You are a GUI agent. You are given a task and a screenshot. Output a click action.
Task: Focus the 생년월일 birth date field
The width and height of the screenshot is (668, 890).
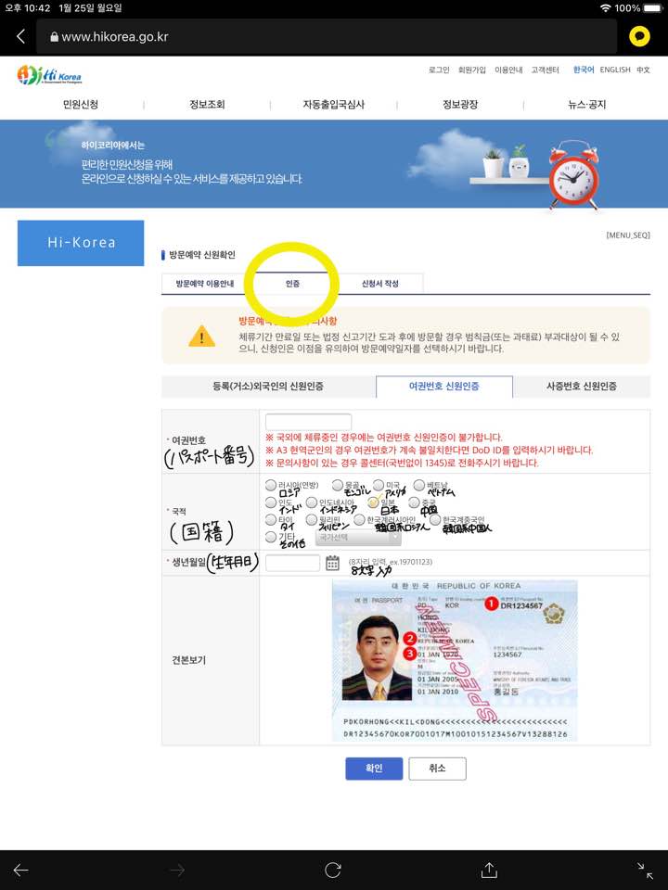tap(292, 563)
